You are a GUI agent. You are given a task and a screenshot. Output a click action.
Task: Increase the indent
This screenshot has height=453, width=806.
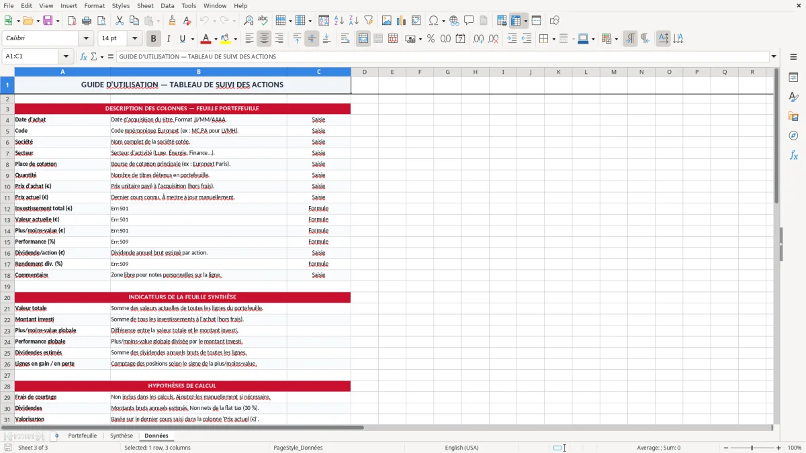pyautogui.click(x=512, y=39)
